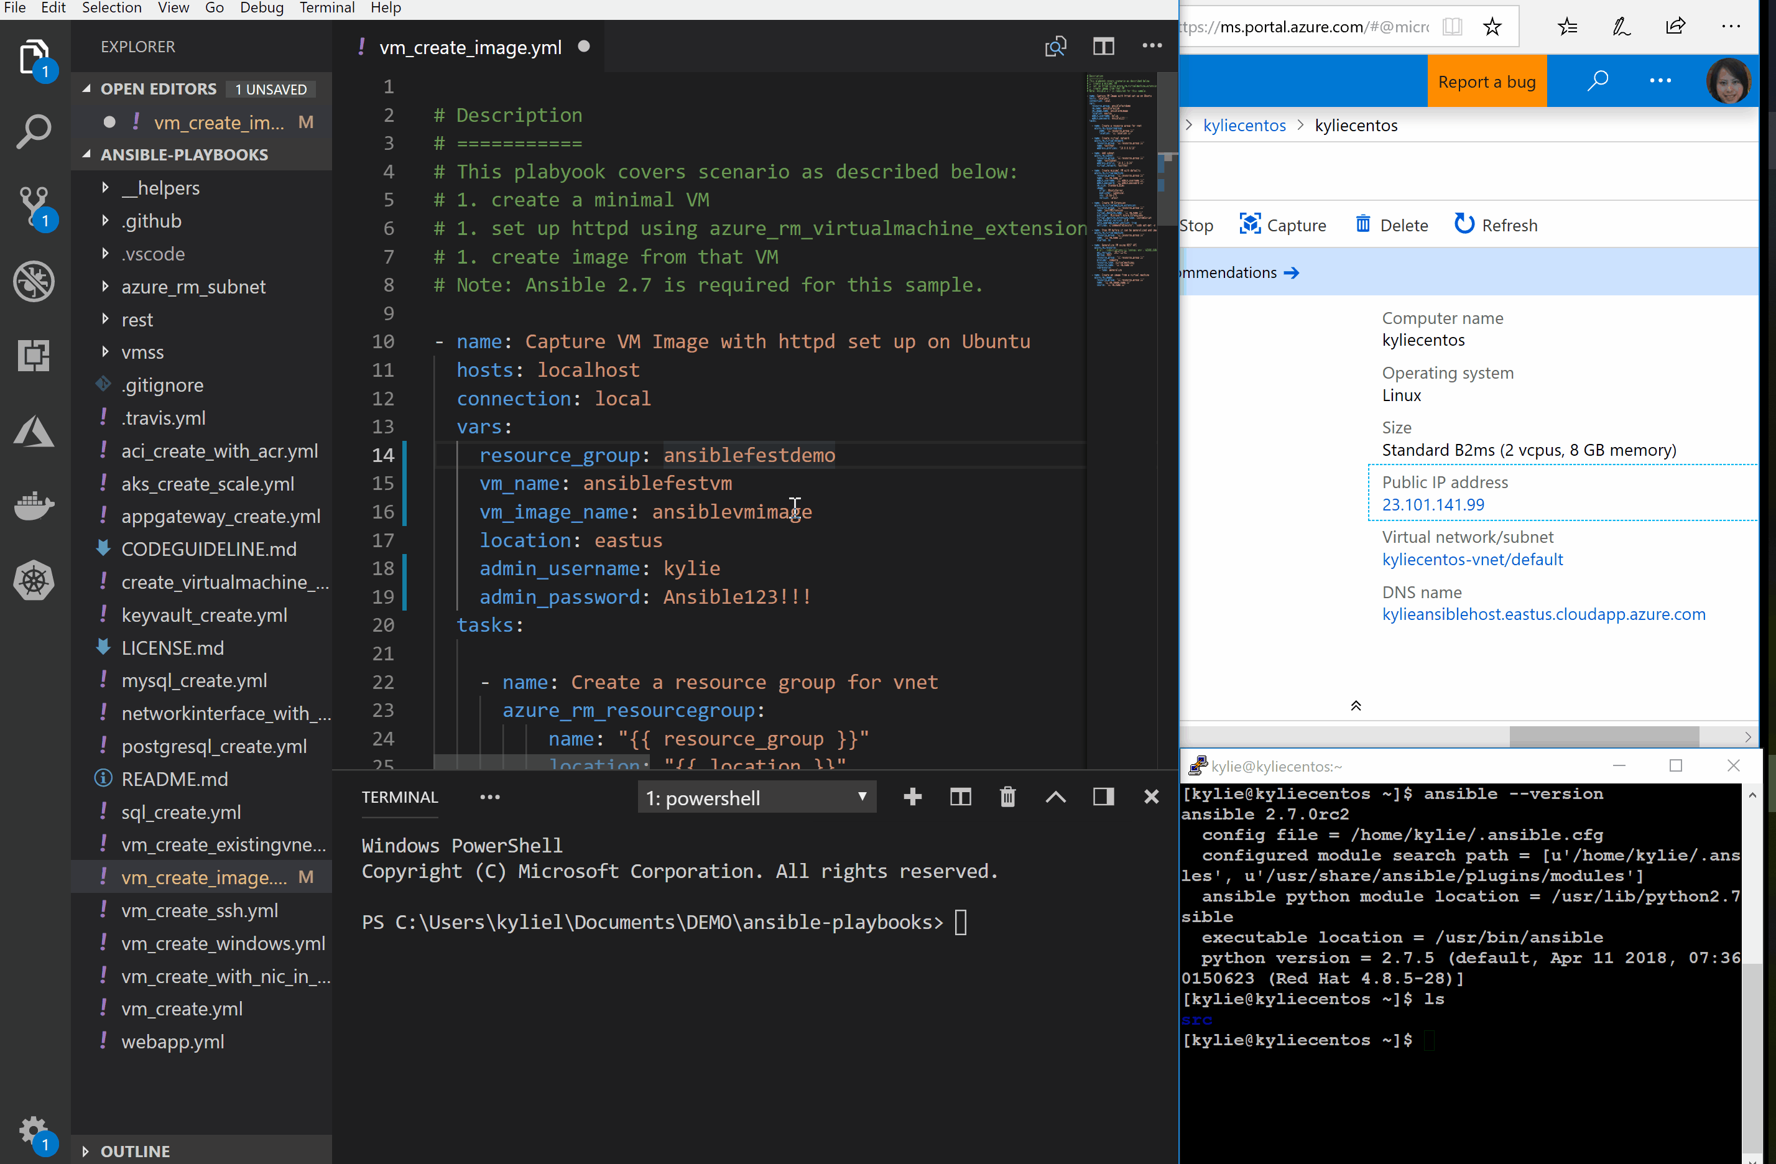Select the TERMINAL panel tab

point(400,797)
